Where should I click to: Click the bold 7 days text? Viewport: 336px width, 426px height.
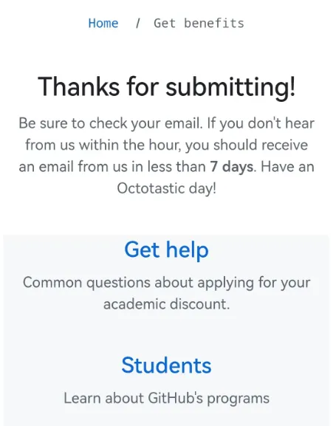[x=231, y=167]
